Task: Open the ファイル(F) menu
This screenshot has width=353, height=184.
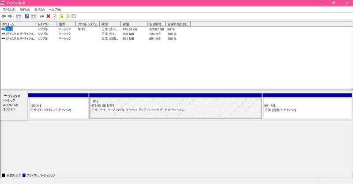Action: tap(9, 10)
